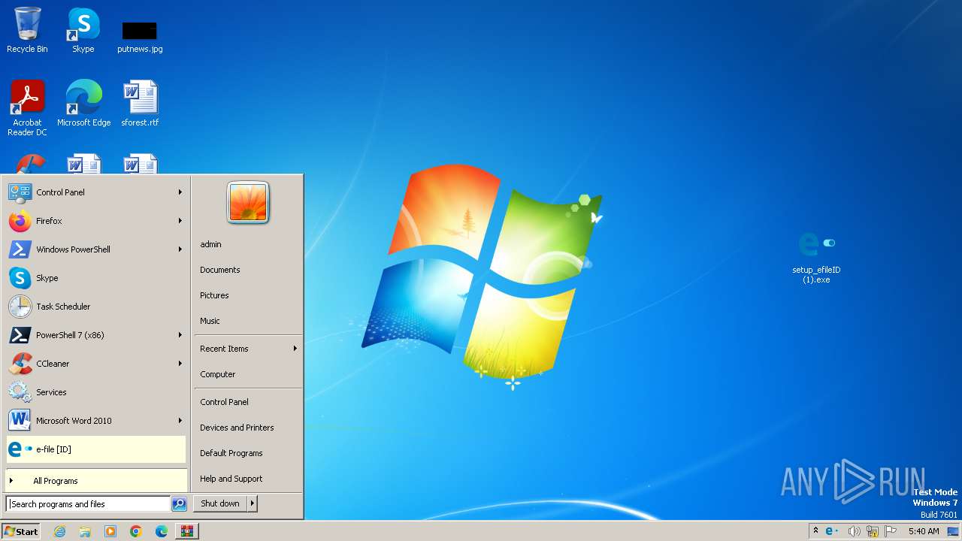
Task: Open the Acrobat Reader DC desktop shortcut
Action: (x=27, y=107)
